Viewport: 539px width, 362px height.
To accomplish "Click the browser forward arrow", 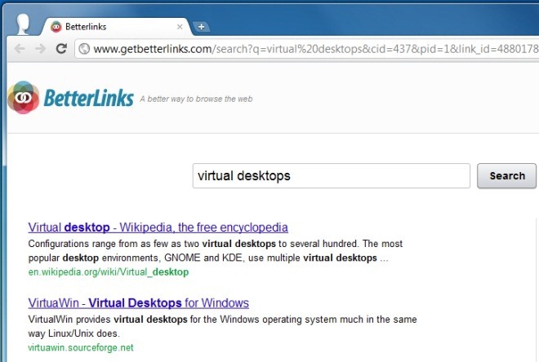I will 40,49.
